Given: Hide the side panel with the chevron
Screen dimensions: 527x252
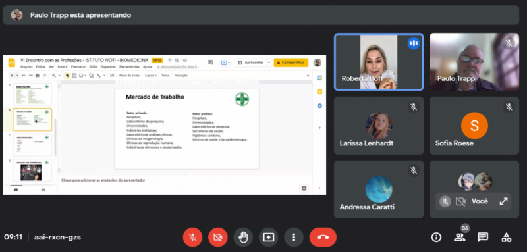Looking at the screenshot, I should coord(319,188).
